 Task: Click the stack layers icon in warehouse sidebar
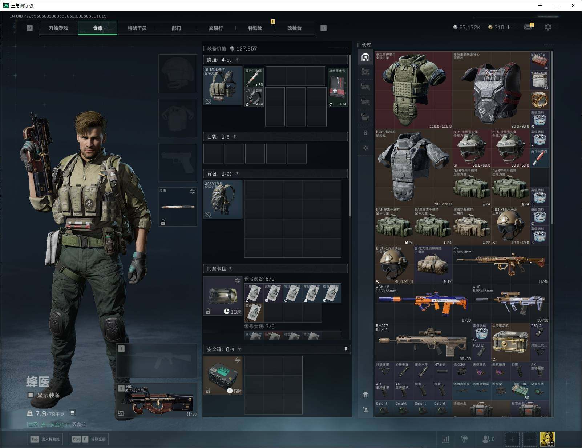click(365, 395)
